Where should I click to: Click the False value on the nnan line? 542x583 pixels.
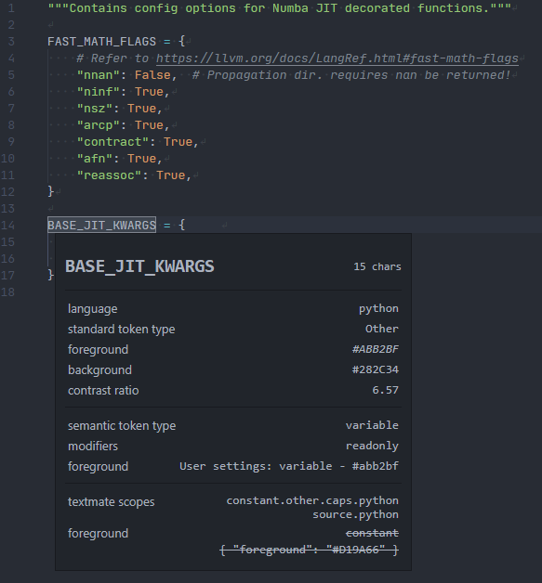pyautogui.click(x=152, y=75)
